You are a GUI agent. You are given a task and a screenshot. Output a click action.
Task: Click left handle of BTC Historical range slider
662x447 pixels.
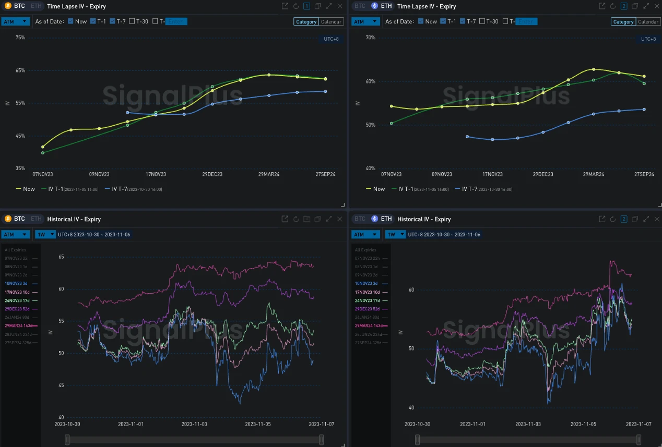(x=67, y=440)
